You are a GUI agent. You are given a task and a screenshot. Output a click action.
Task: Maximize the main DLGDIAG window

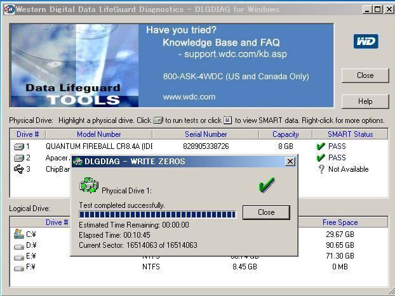[377, 10]
